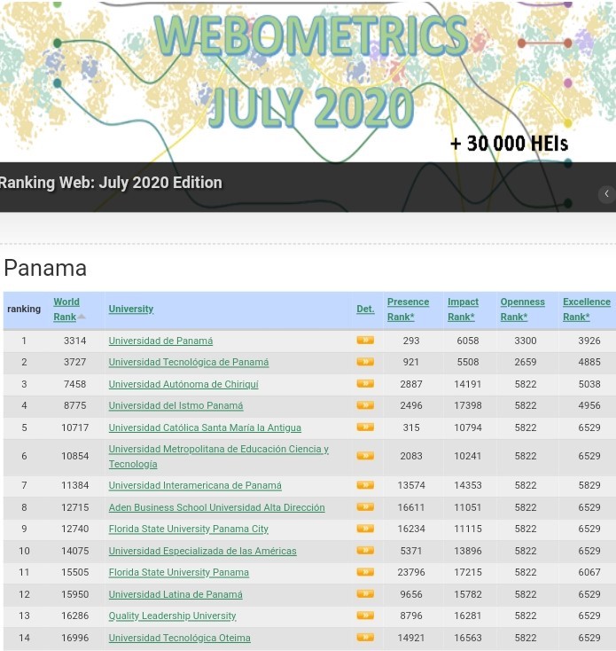Click details icon for Universidad Autónoma de Chiriquí

[x=365, y=384]
